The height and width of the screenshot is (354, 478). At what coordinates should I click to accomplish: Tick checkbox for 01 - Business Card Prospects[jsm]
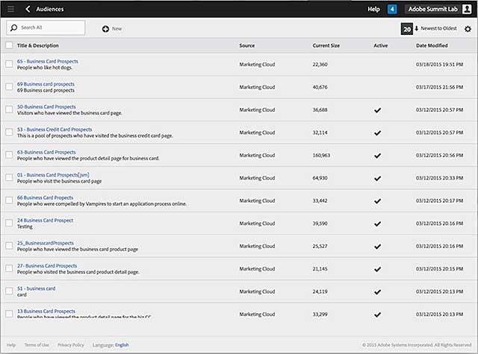click(9, 177)
